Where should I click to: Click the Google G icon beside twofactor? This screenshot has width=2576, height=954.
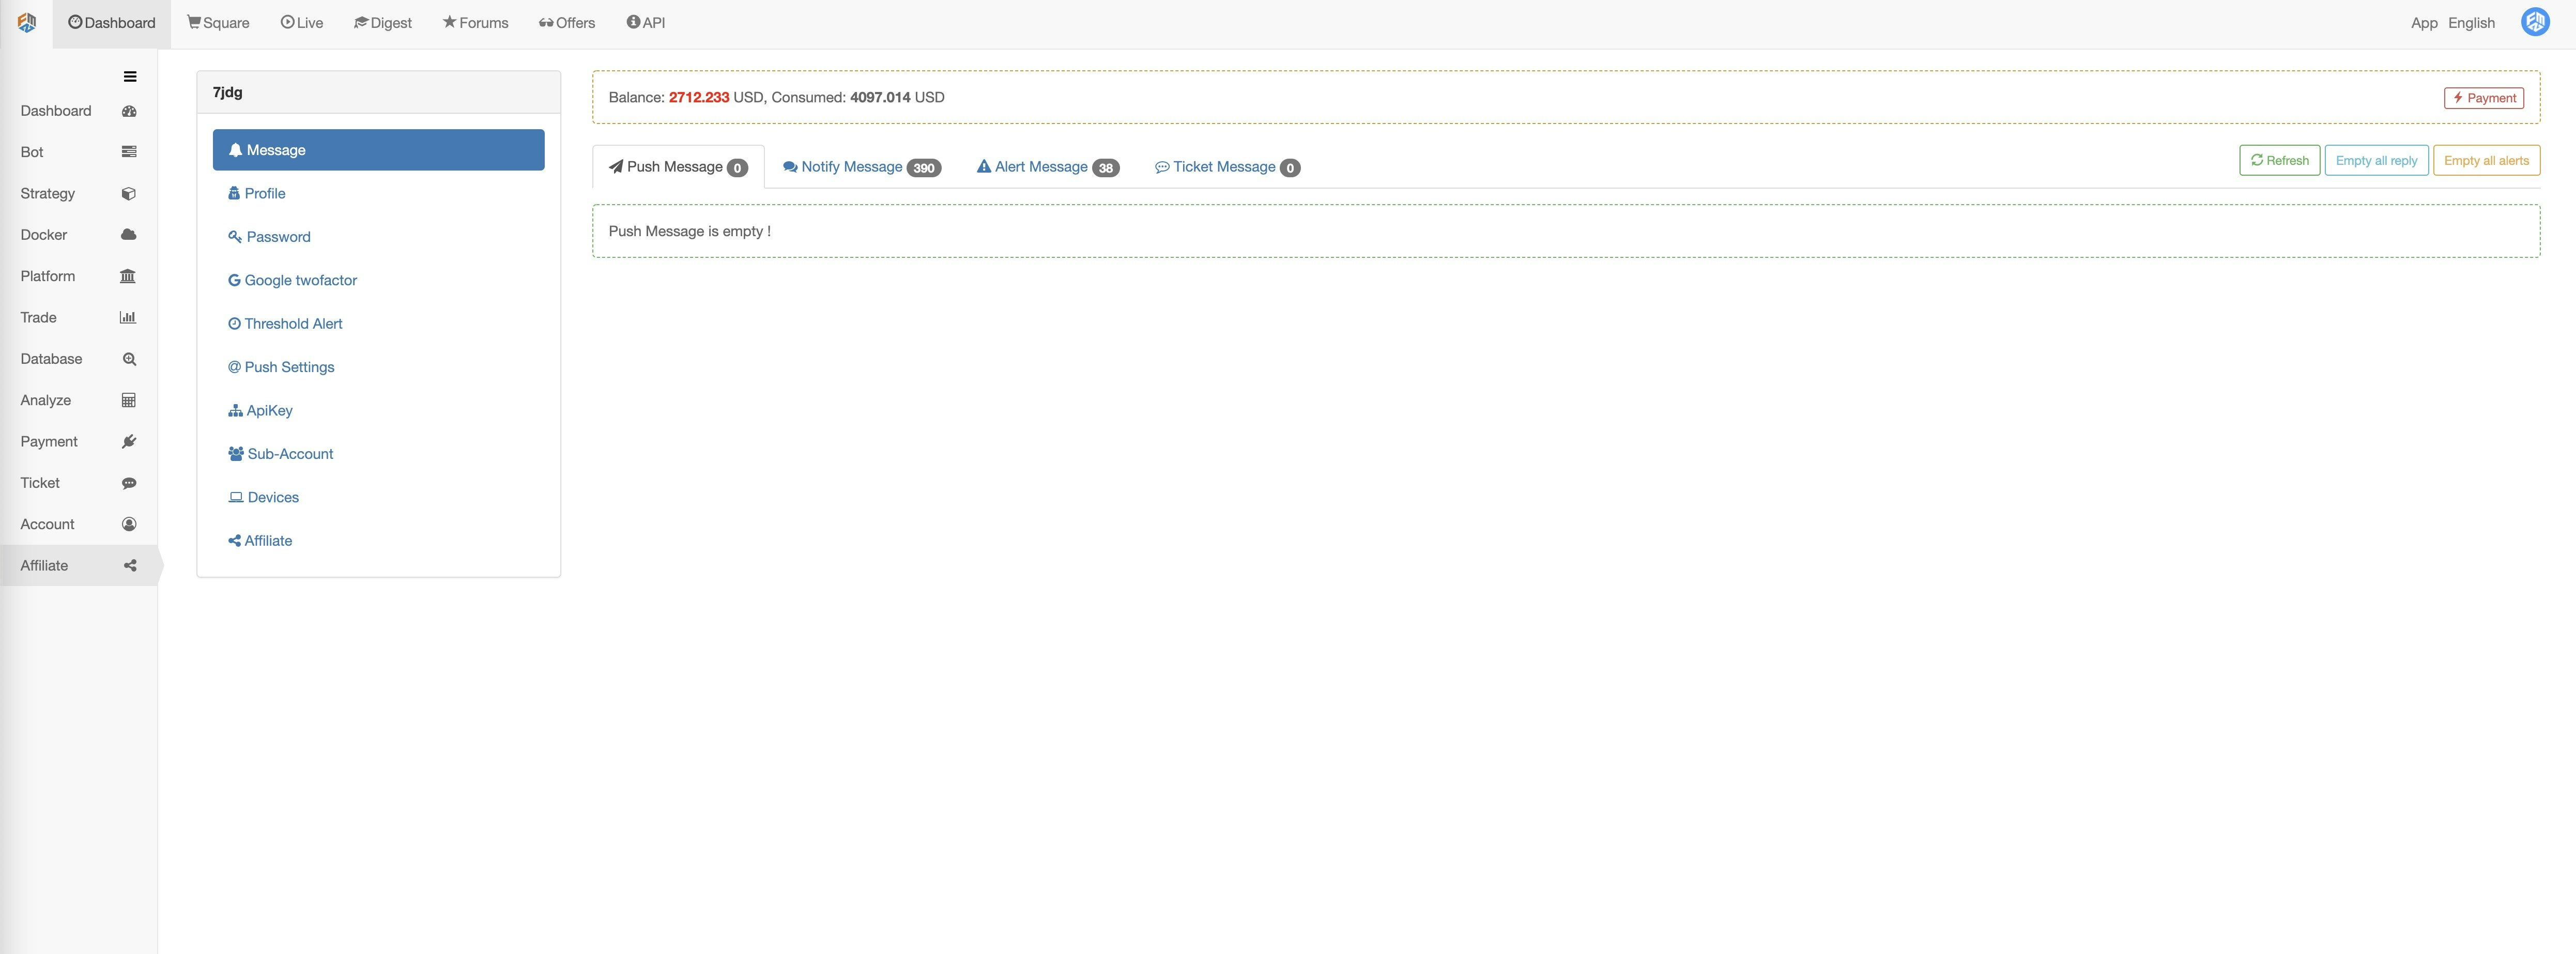click(234, 281)
